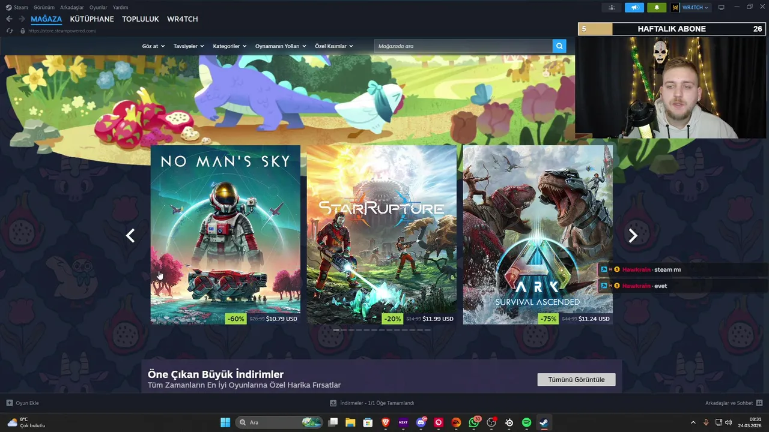Select the MAĞAZA tab
Screen dimensions: 769x432
[46, 19]
